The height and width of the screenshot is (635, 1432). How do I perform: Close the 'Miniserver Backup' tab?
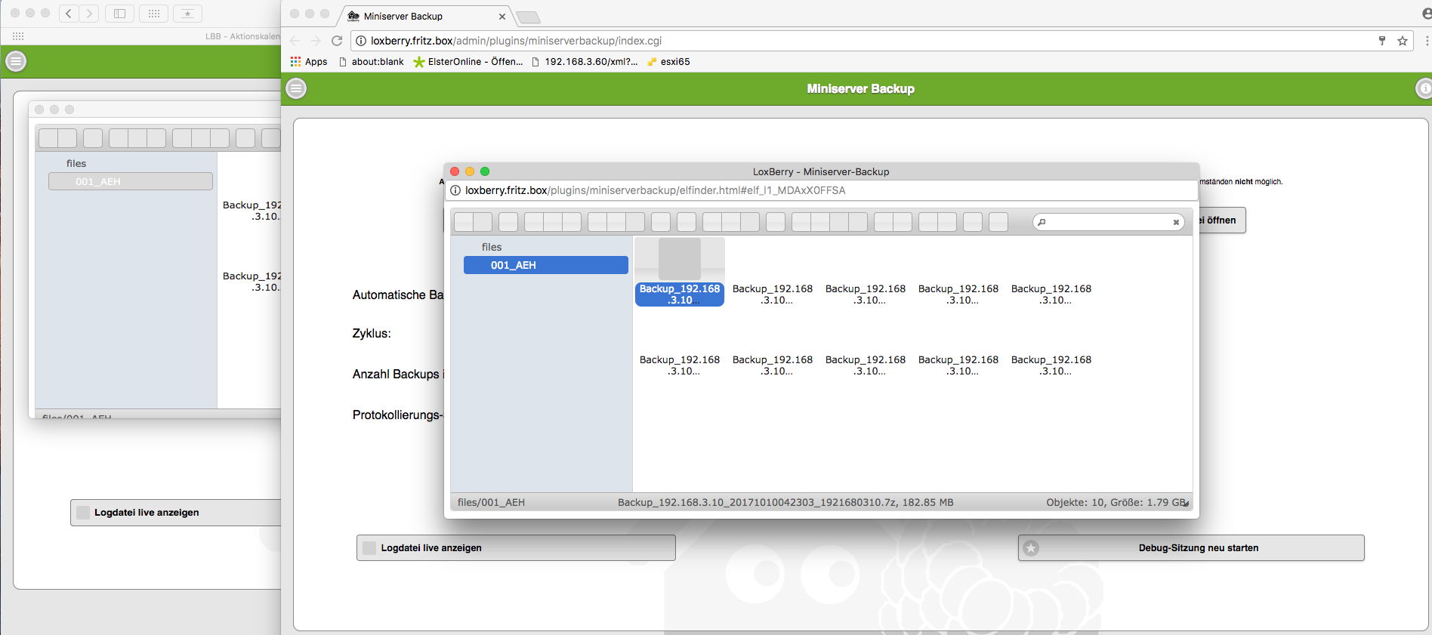(502, 17)
